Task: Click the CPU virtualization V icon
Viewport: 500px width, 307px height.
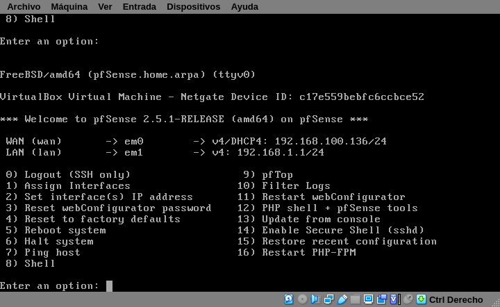Action: pos(395,299)
